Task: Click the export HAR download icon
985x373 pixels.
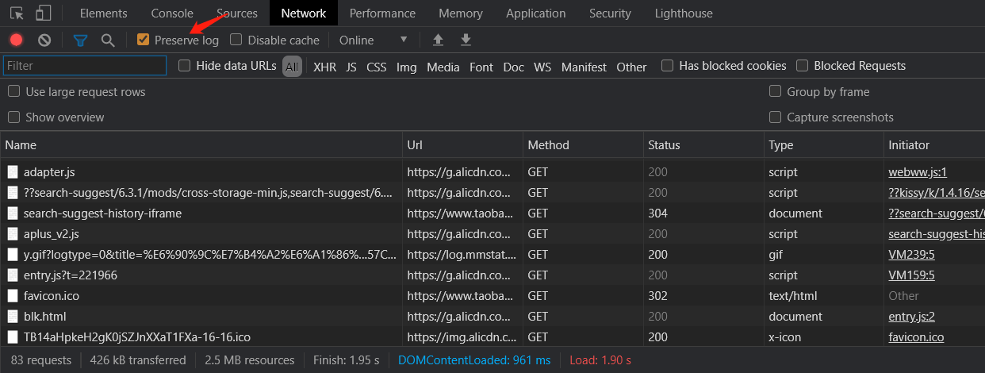Action: pyautogui.click(x=466, y=40)
